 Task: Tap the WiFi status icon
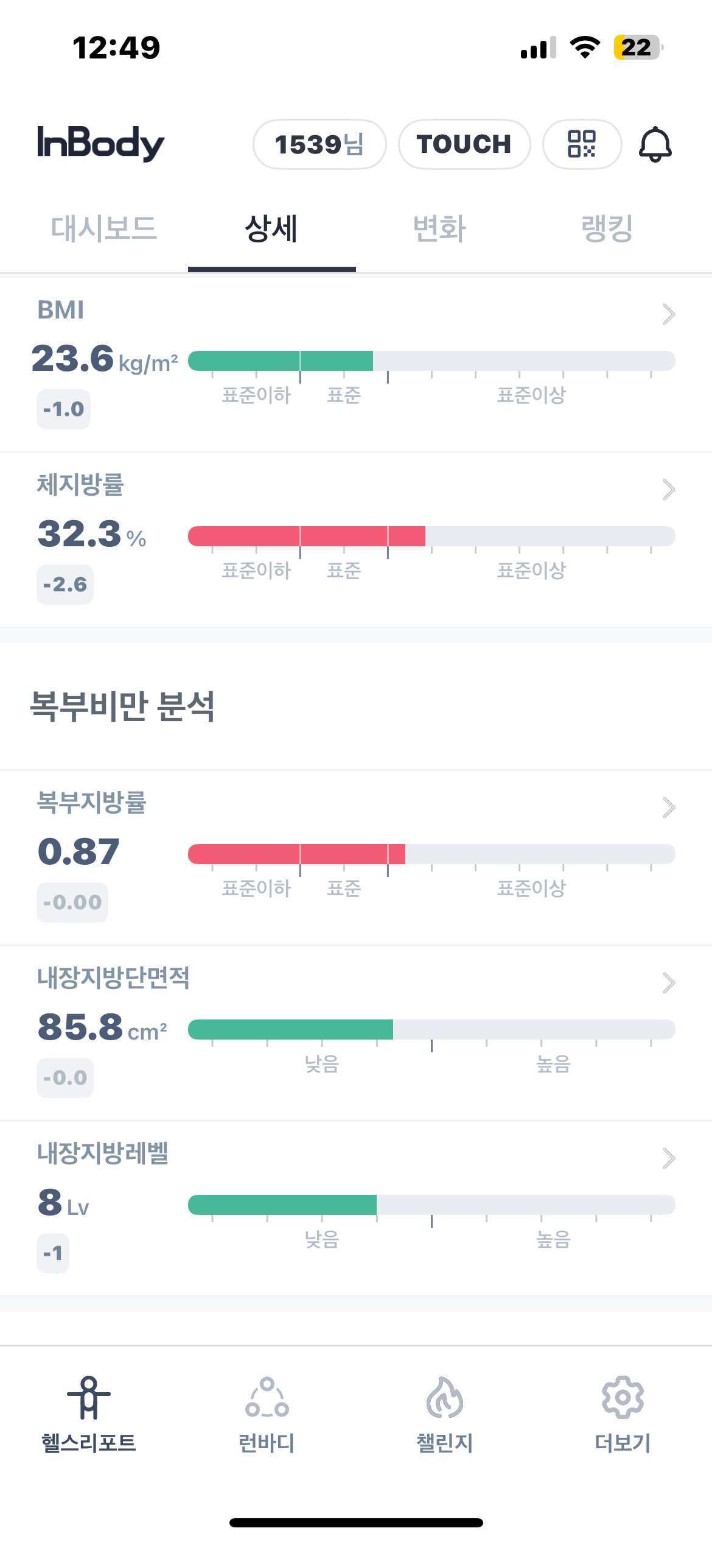click(x=585, y=48)
